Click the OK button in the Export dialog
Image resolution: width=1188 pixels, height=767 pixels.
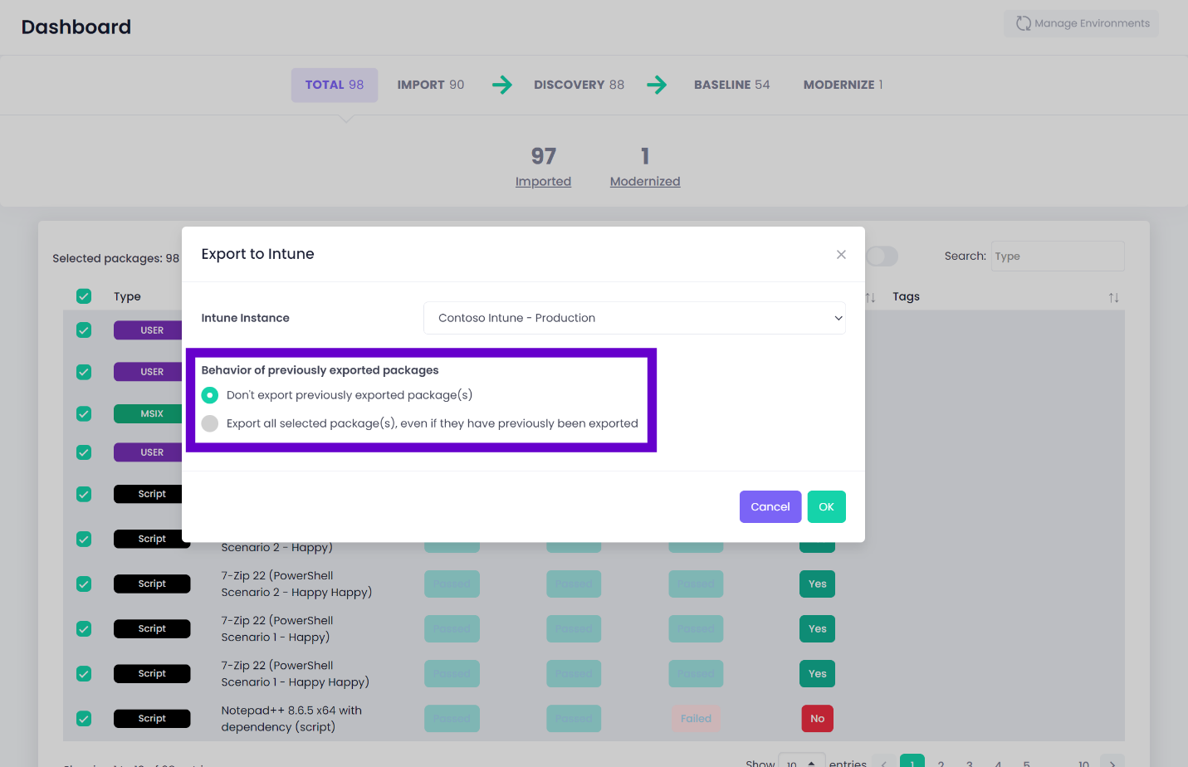(826, 506)
